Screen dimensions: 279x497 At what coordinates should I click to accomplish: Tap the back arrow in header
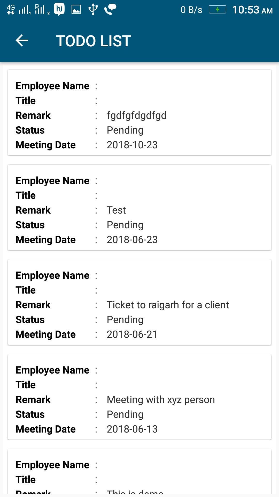22,41
